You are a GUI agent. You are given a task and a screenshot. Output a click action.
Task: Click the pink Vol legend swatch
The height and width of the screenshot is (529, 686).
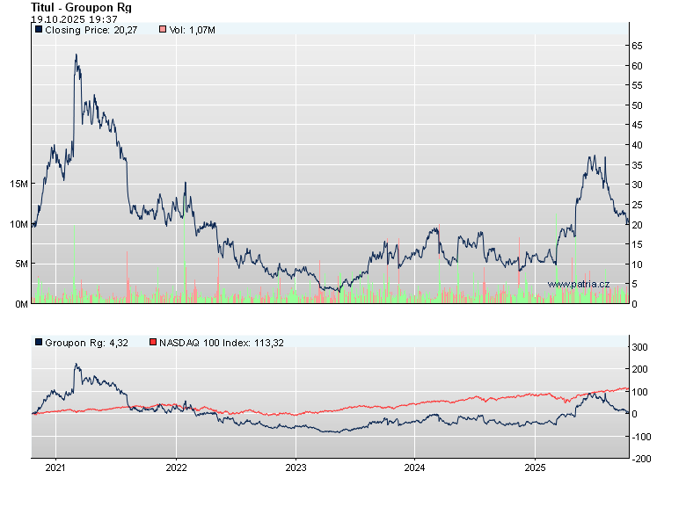click(x=163, y=30)
